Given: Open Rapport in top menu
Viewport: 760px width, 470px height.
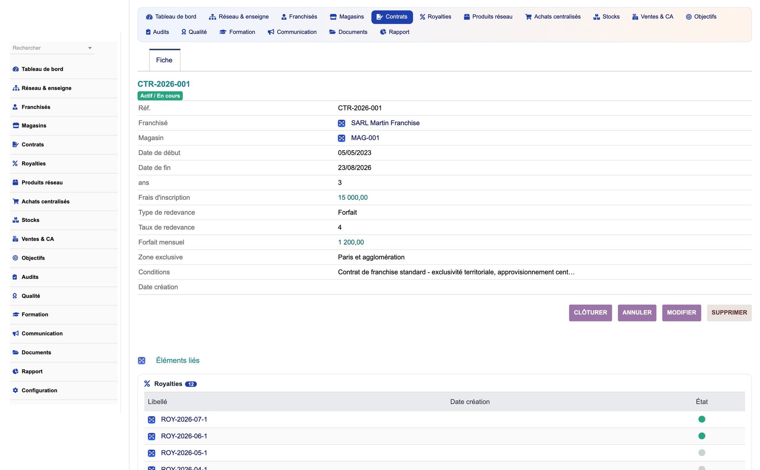Looking at the screenshot, I should tap(394, 32).
